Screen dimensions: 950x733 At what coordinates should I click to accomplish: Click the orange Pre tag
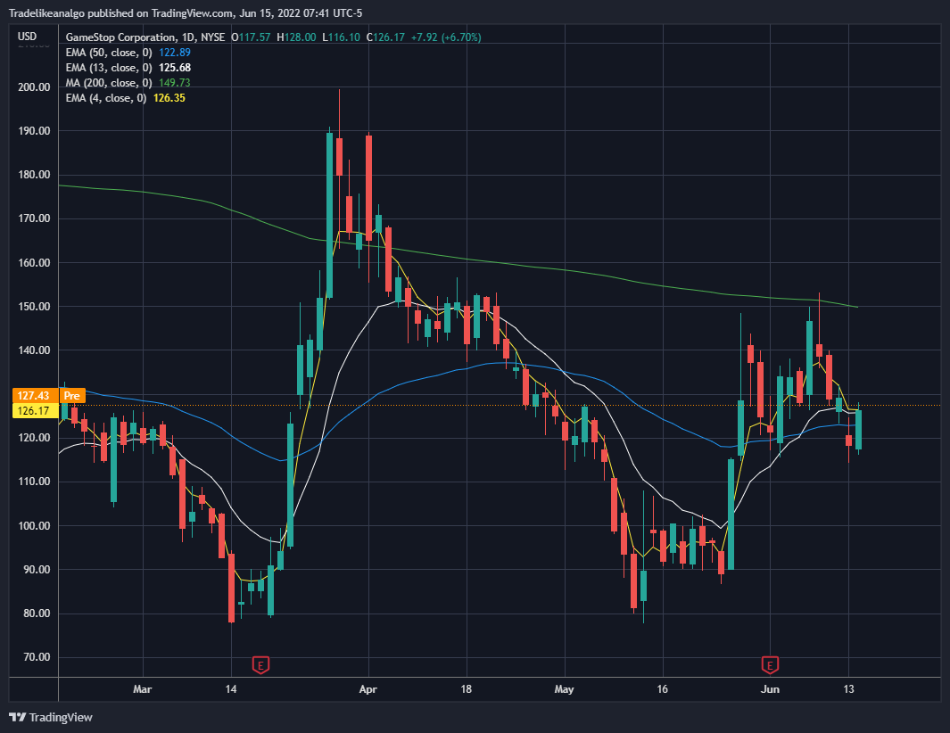(72, 396)
